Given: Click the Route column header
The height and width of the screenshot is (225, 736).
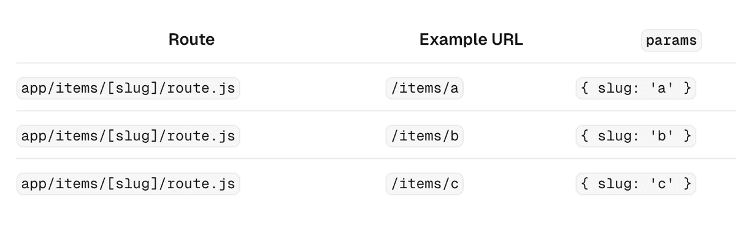Looking at the screenshot, I should (191, 40).
